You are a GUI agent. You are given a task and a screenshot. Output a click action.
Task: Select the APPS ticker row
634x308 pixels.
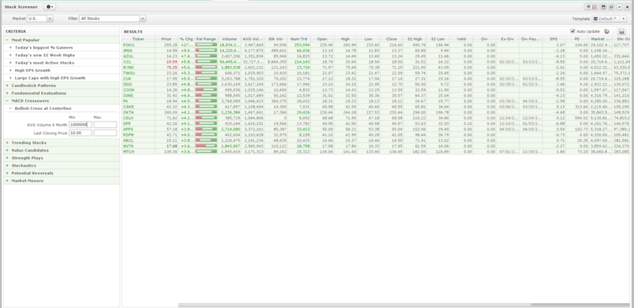(x=376, y=129)
